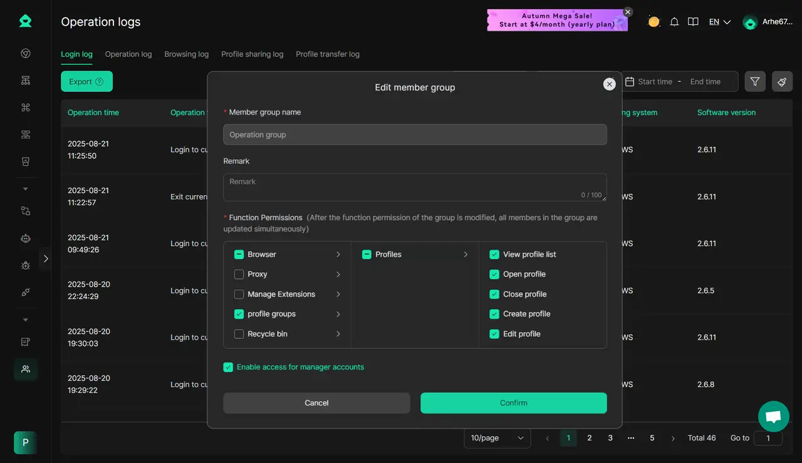Click the Remark text area
This screenshot has width=802, height=463.
pos(414,187)
